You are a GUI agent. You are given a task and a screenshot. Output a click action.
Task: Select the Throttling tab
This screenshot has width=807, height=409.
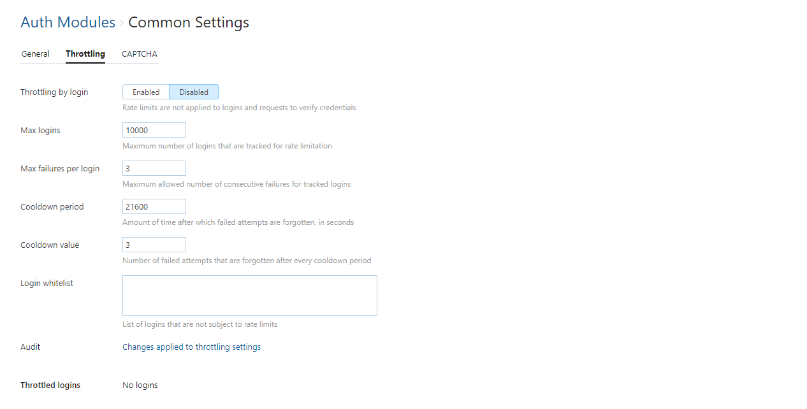pyautogui.click(x=85, y=54)
